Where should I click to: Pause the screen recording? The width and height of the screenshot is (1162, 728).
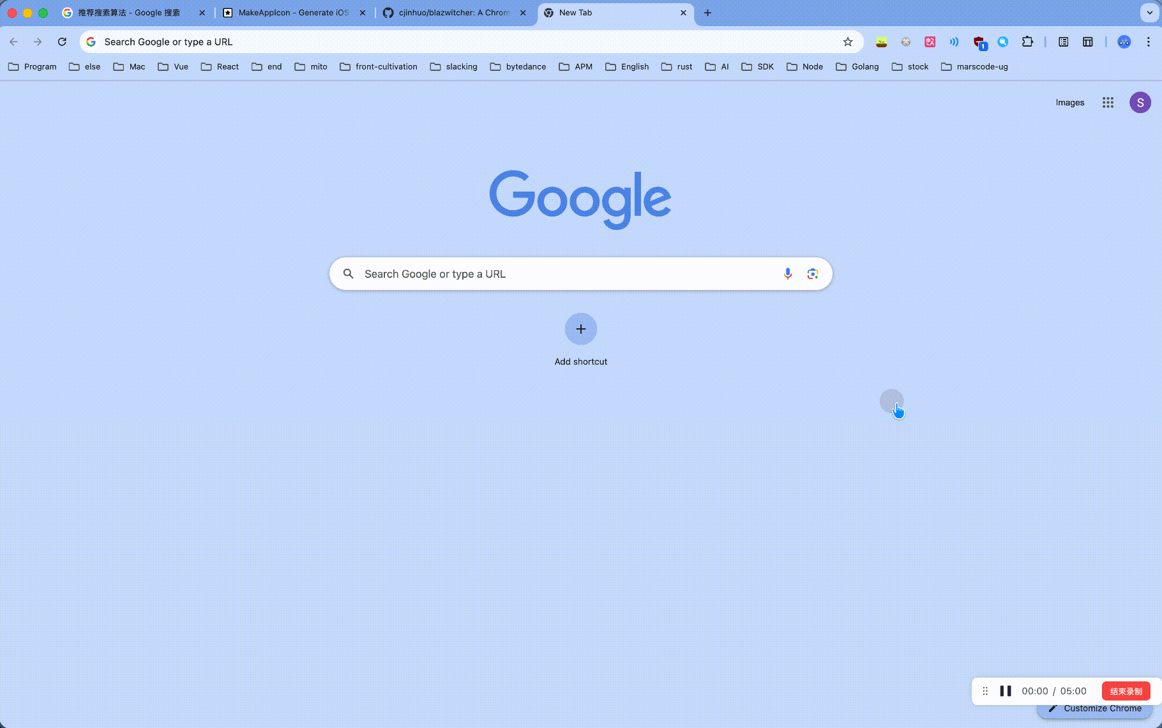coord(1006,691)
